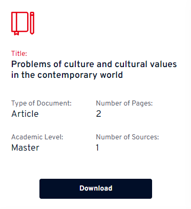
Task: Click the pencil icon's pointed tip
Action: [32, 33]
